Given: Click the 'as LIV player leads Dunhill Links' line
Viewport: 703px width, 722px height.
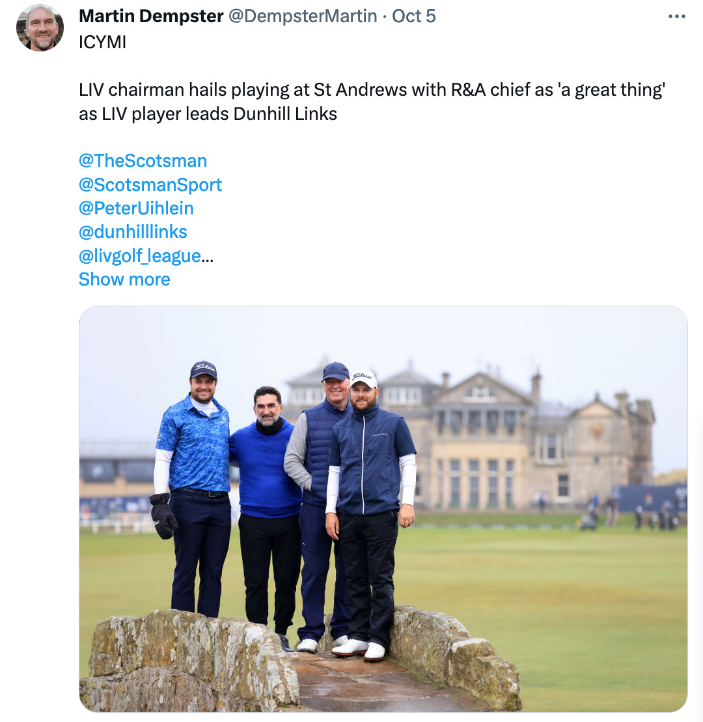Looking at the screenshot, I should (208, 114).
